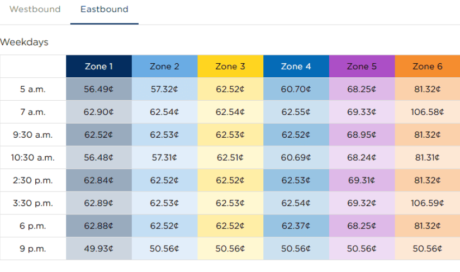460x272 pixels.
Task: Select the Eastbound tab
Action: [104, 10]
